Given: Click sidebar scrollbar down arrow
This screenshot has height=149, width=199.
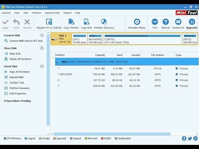Looking at the screenshot, I should click(x=48, y=134).
